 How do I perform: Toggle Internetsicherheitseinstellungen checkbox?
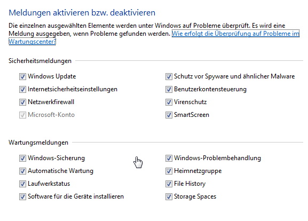(22, 89)
